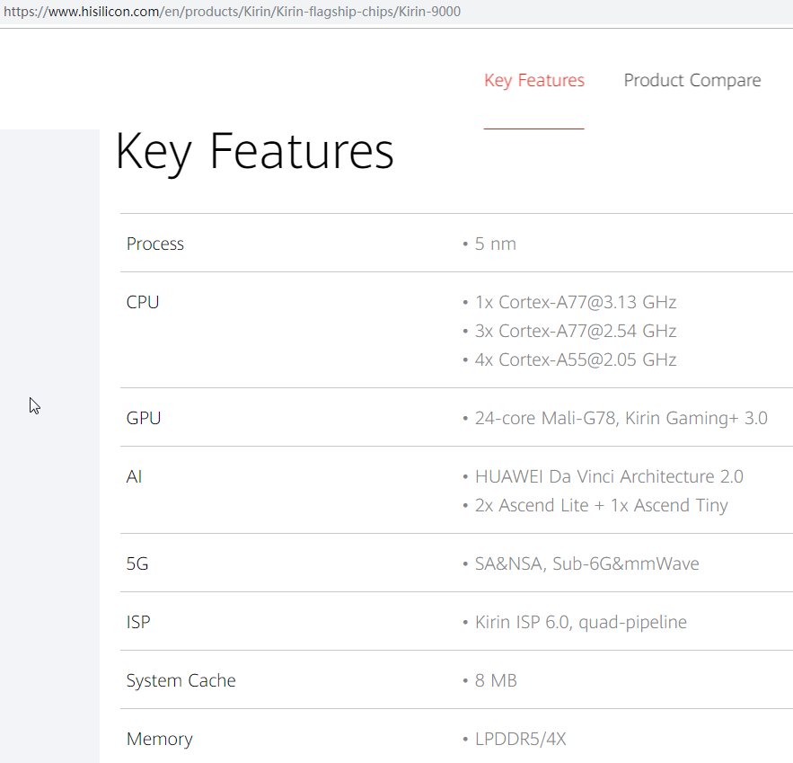Click the AI row label
Viewport: 793px width, 763px height.
(x=135, y=476)
